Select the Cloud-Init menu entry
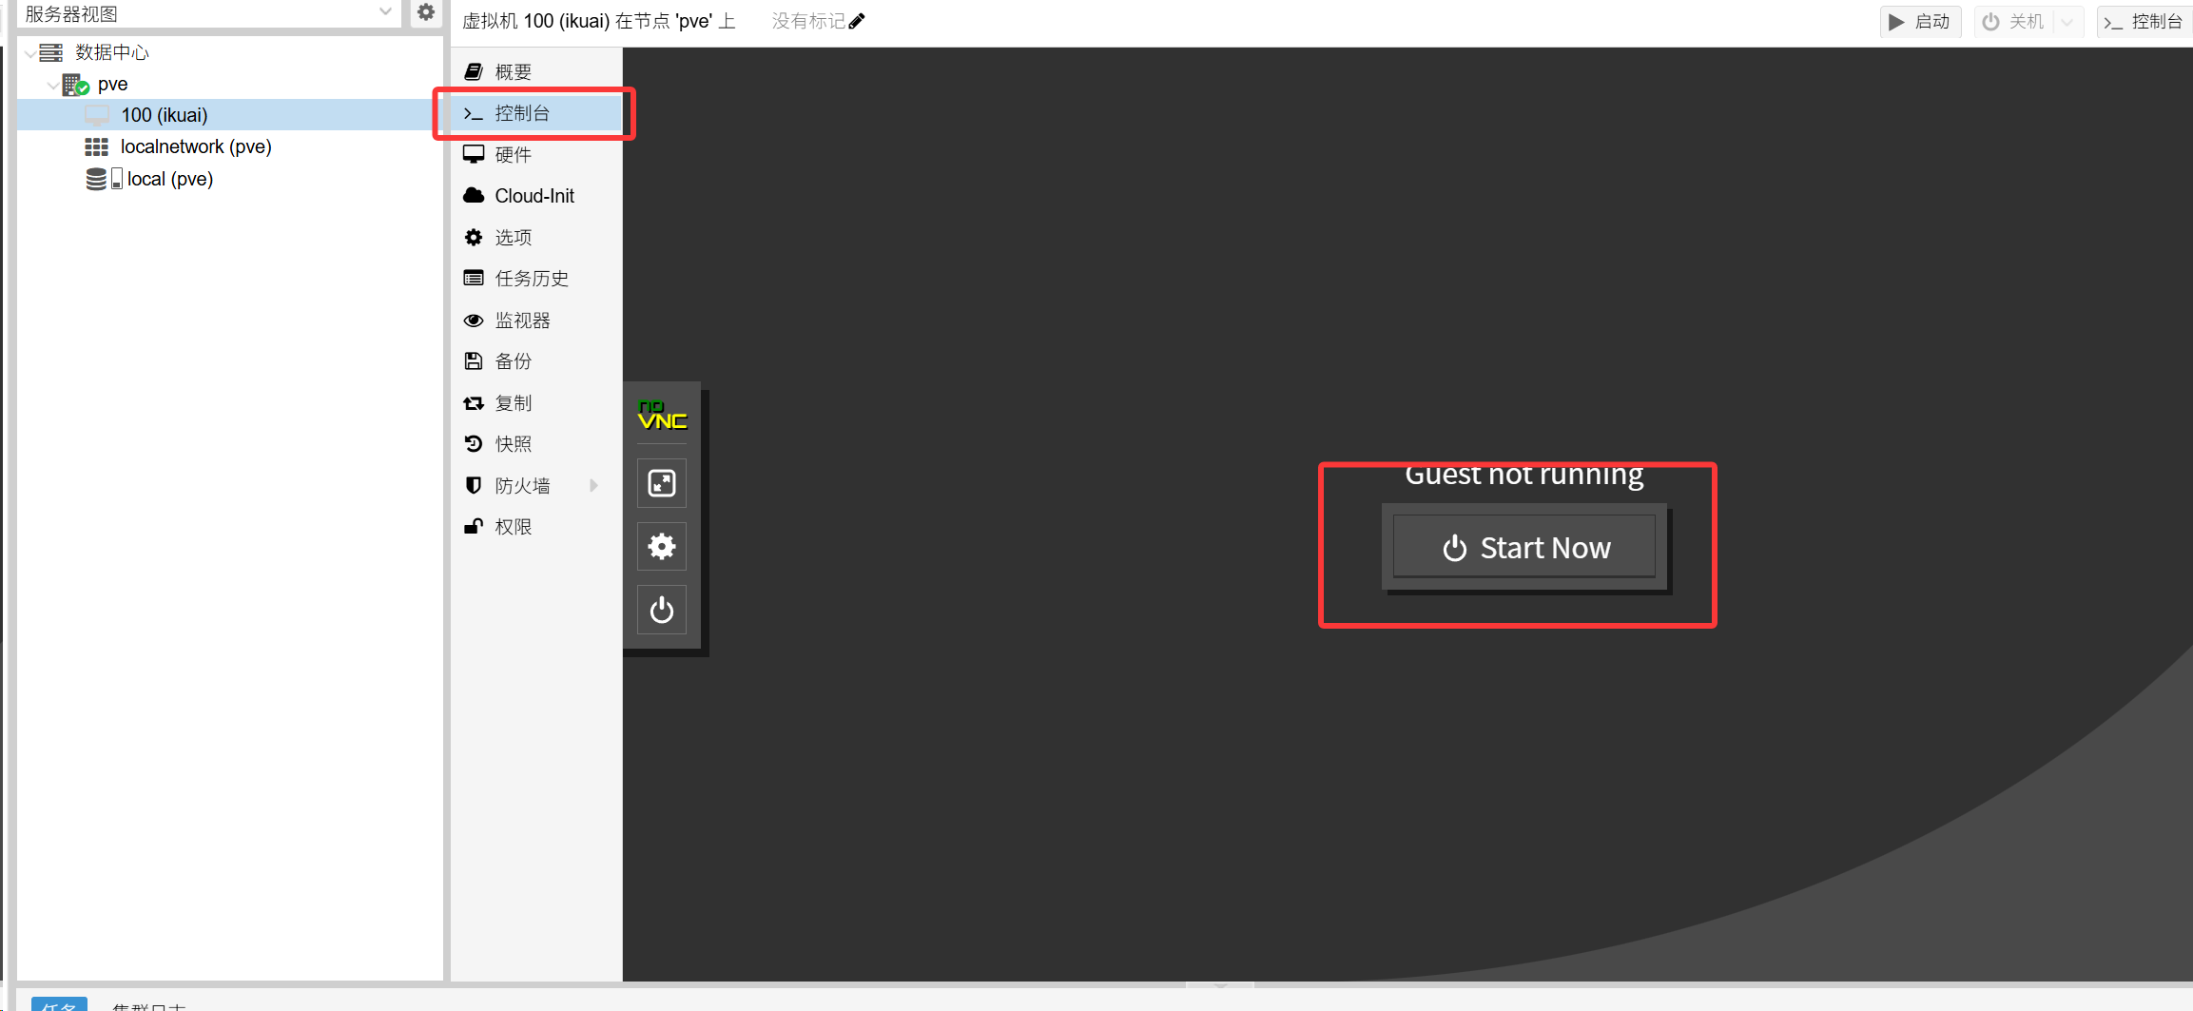Screen dimensions: 2193x1011 (x=534, y=196)
